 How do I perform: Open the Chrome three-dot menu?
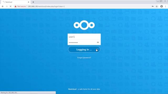point(166,6)
